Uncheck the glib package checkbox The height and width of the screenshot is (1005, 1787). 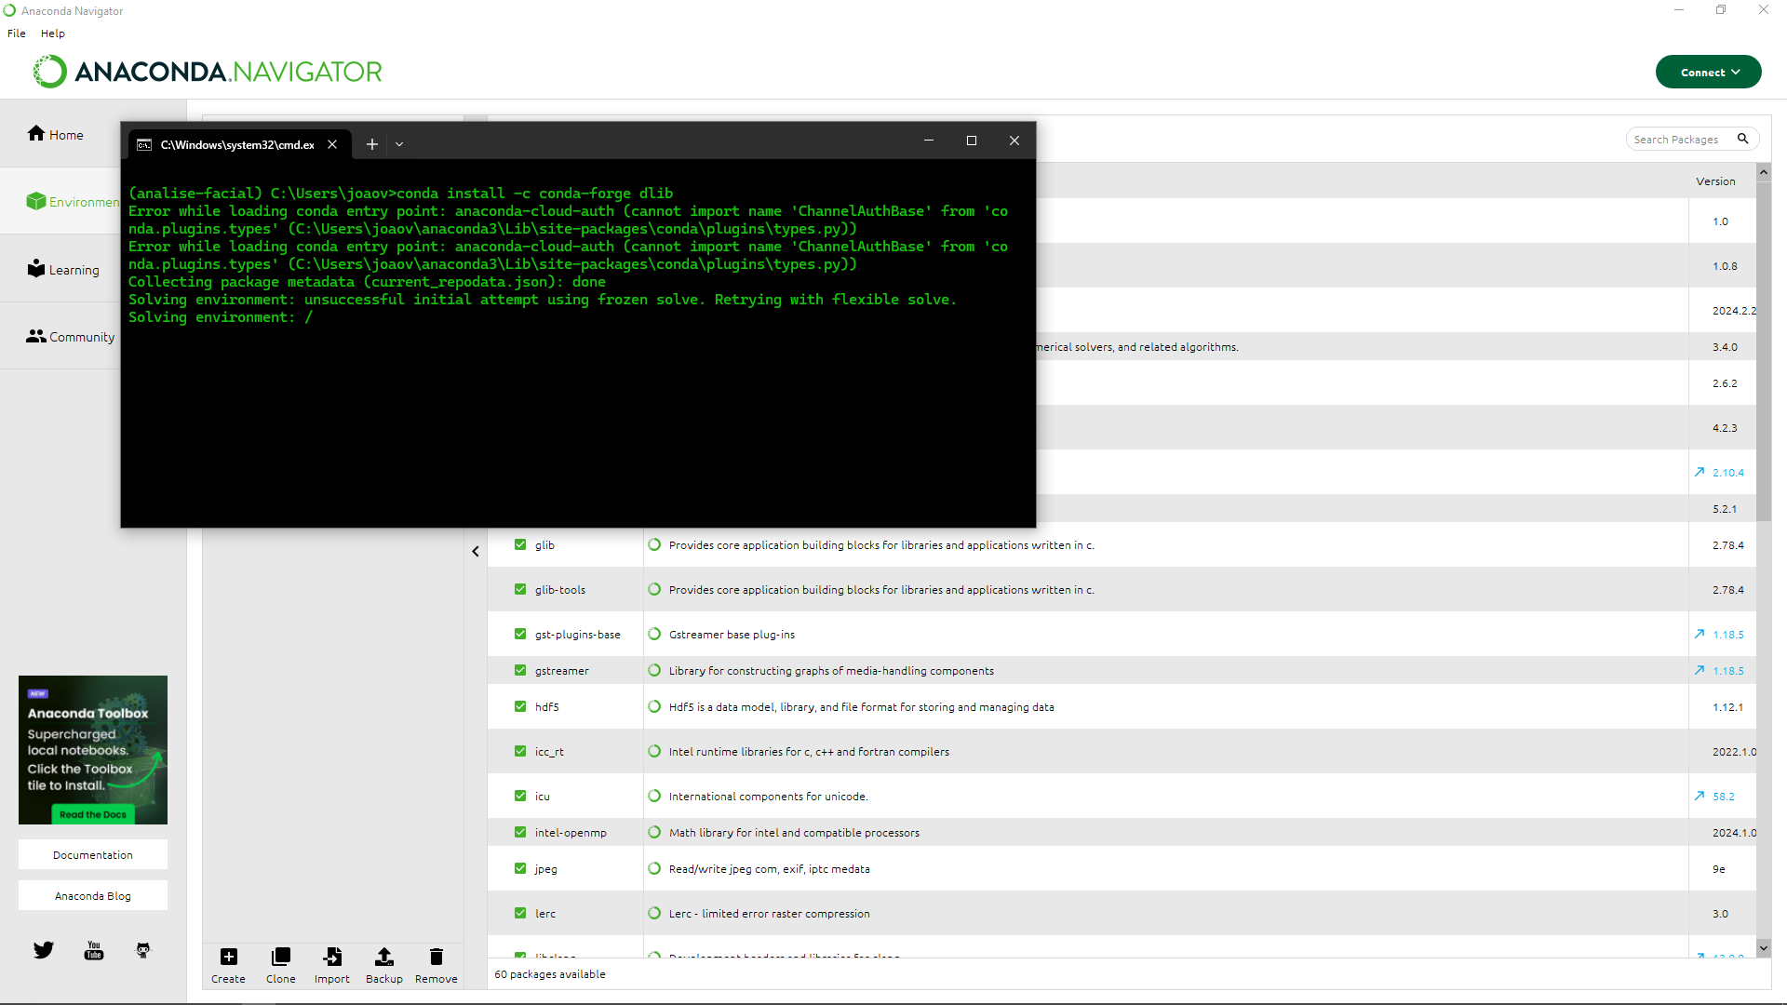click(520, 545)
